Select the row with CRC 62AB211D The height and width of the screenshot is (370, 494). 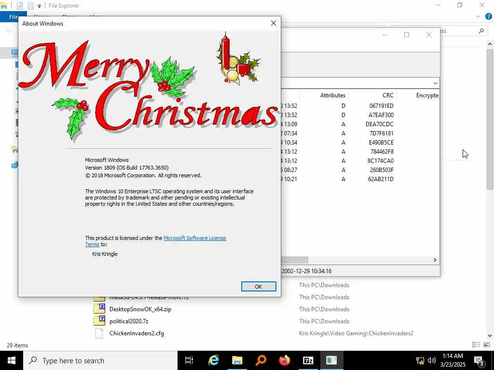pos(360,179)
